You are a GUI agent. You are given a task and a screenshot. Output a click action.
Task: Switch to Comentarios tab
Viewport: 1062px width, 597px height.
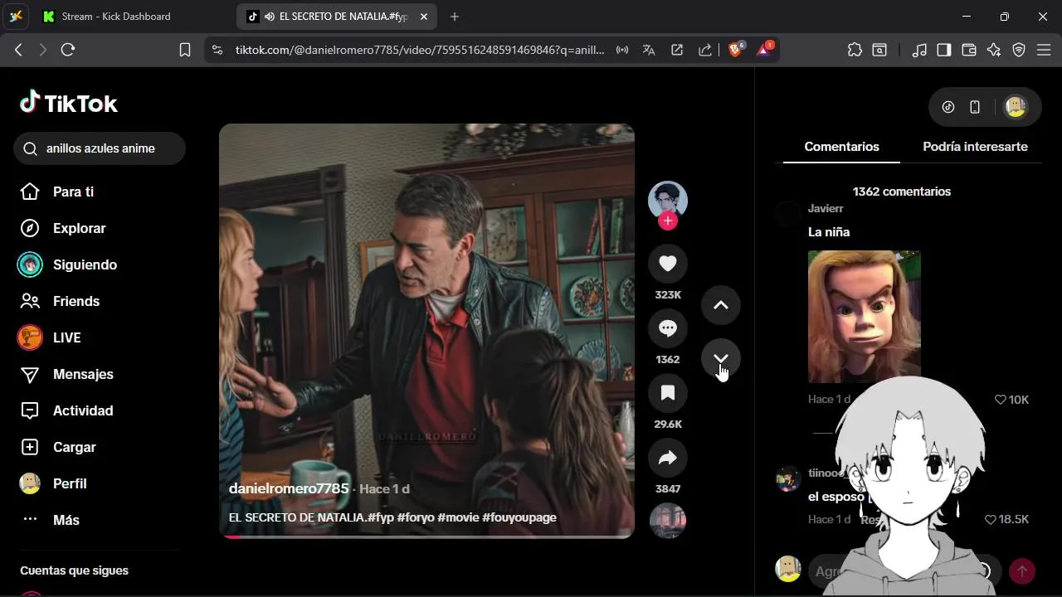tap(841, 147)
